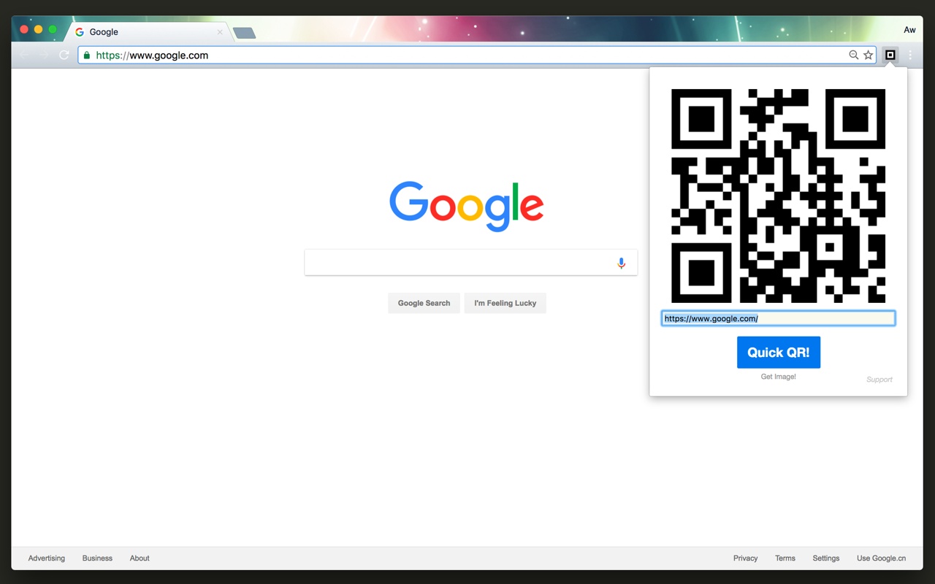Click the Aw profile button
Image resolution: width=935 pixels, height=584 pixels.
tap(909, 30)
